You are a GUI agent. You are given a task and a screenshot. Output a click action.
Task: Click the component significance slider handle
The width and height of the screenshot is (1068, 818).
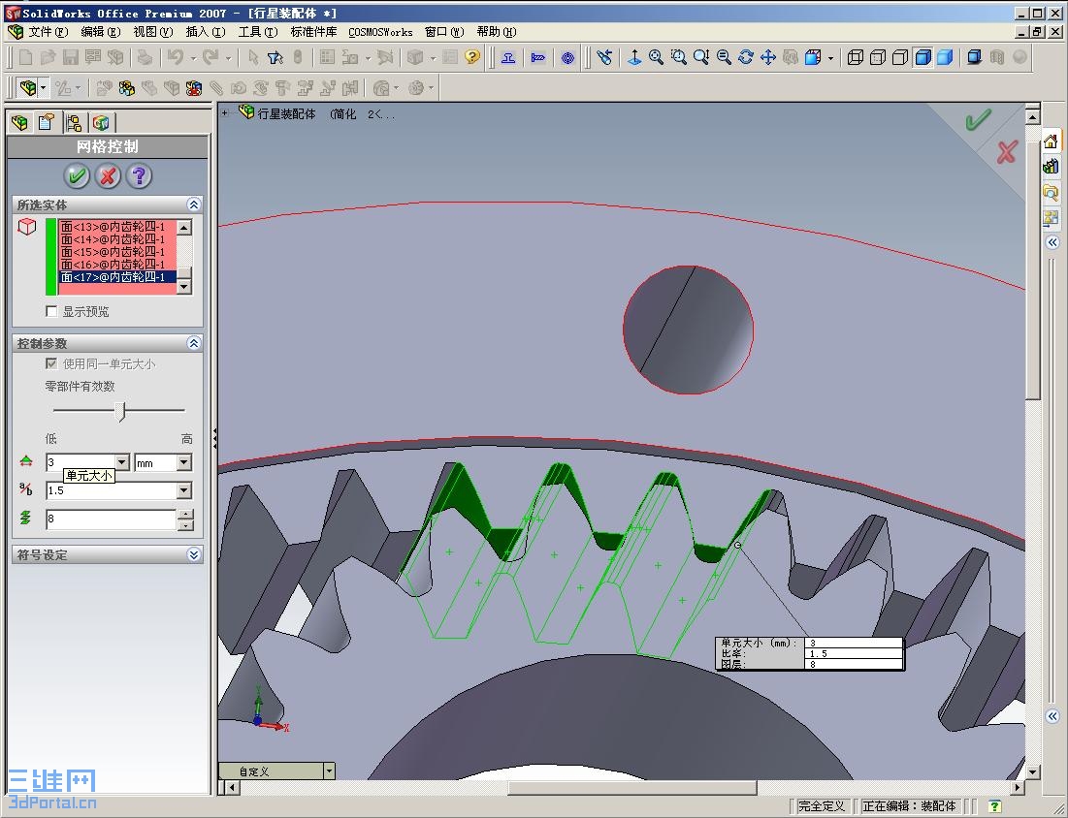tap(120, 411)
